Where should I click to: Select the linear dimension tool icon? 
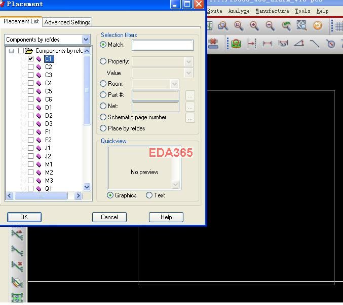pyautogui.click(x=268, y=44)
